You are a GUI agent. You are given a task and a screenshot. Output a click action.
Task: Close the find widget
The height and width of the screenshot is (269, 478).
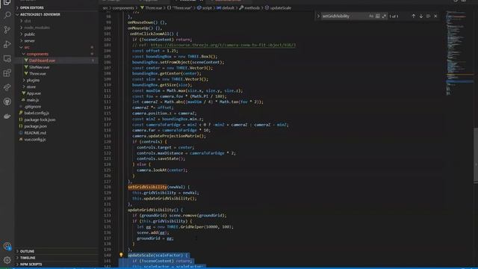click(x=435, y=16)
